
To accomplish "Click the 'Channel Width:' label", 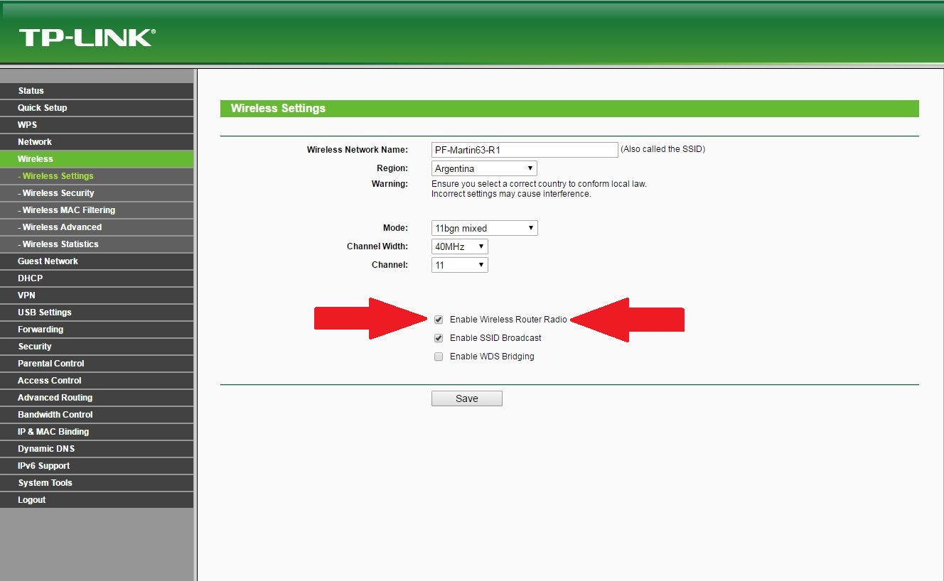I will tap(377, 246).
